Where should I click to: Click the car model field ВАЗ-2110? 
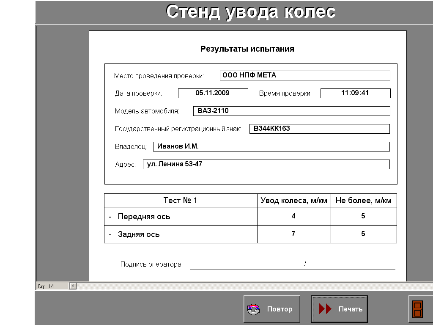[292, 111]
